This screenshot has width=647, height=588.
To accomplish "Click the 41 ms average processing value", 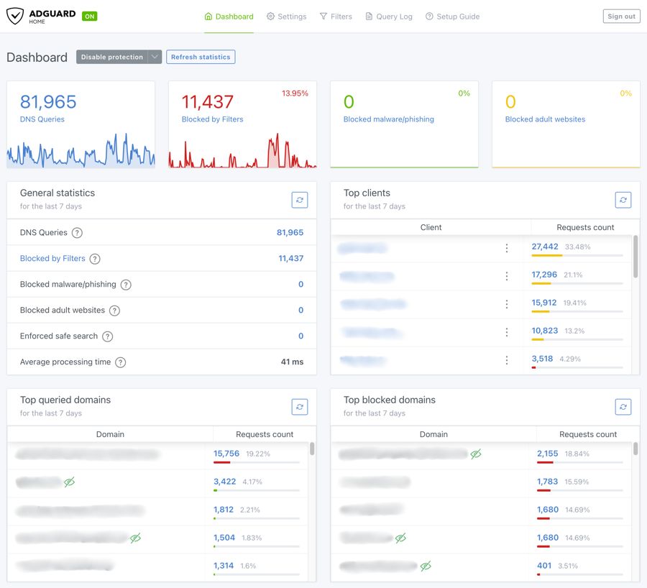I will [x=292, y=362].
